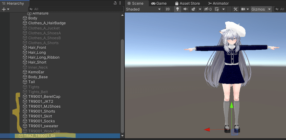Switch to the Scene tab
This screenshot has height=140, width=286.
[x=135, y=4]
